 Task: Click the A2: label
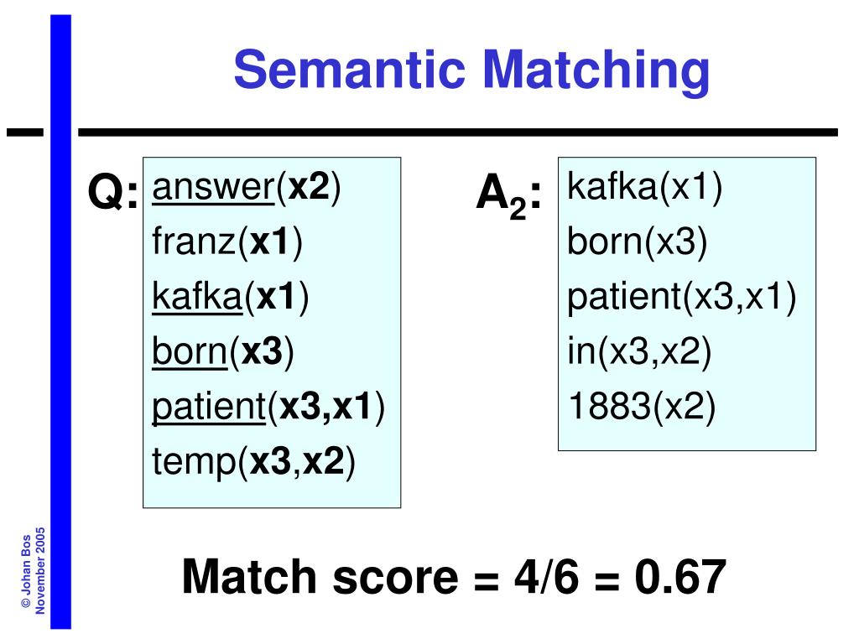coord(508,195)
